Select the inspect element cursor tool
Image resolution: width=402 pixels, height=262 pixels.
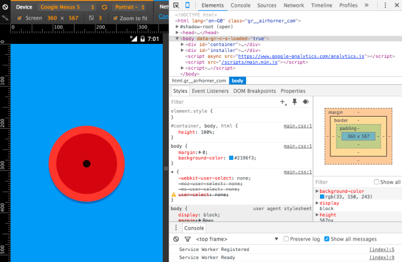176,5
